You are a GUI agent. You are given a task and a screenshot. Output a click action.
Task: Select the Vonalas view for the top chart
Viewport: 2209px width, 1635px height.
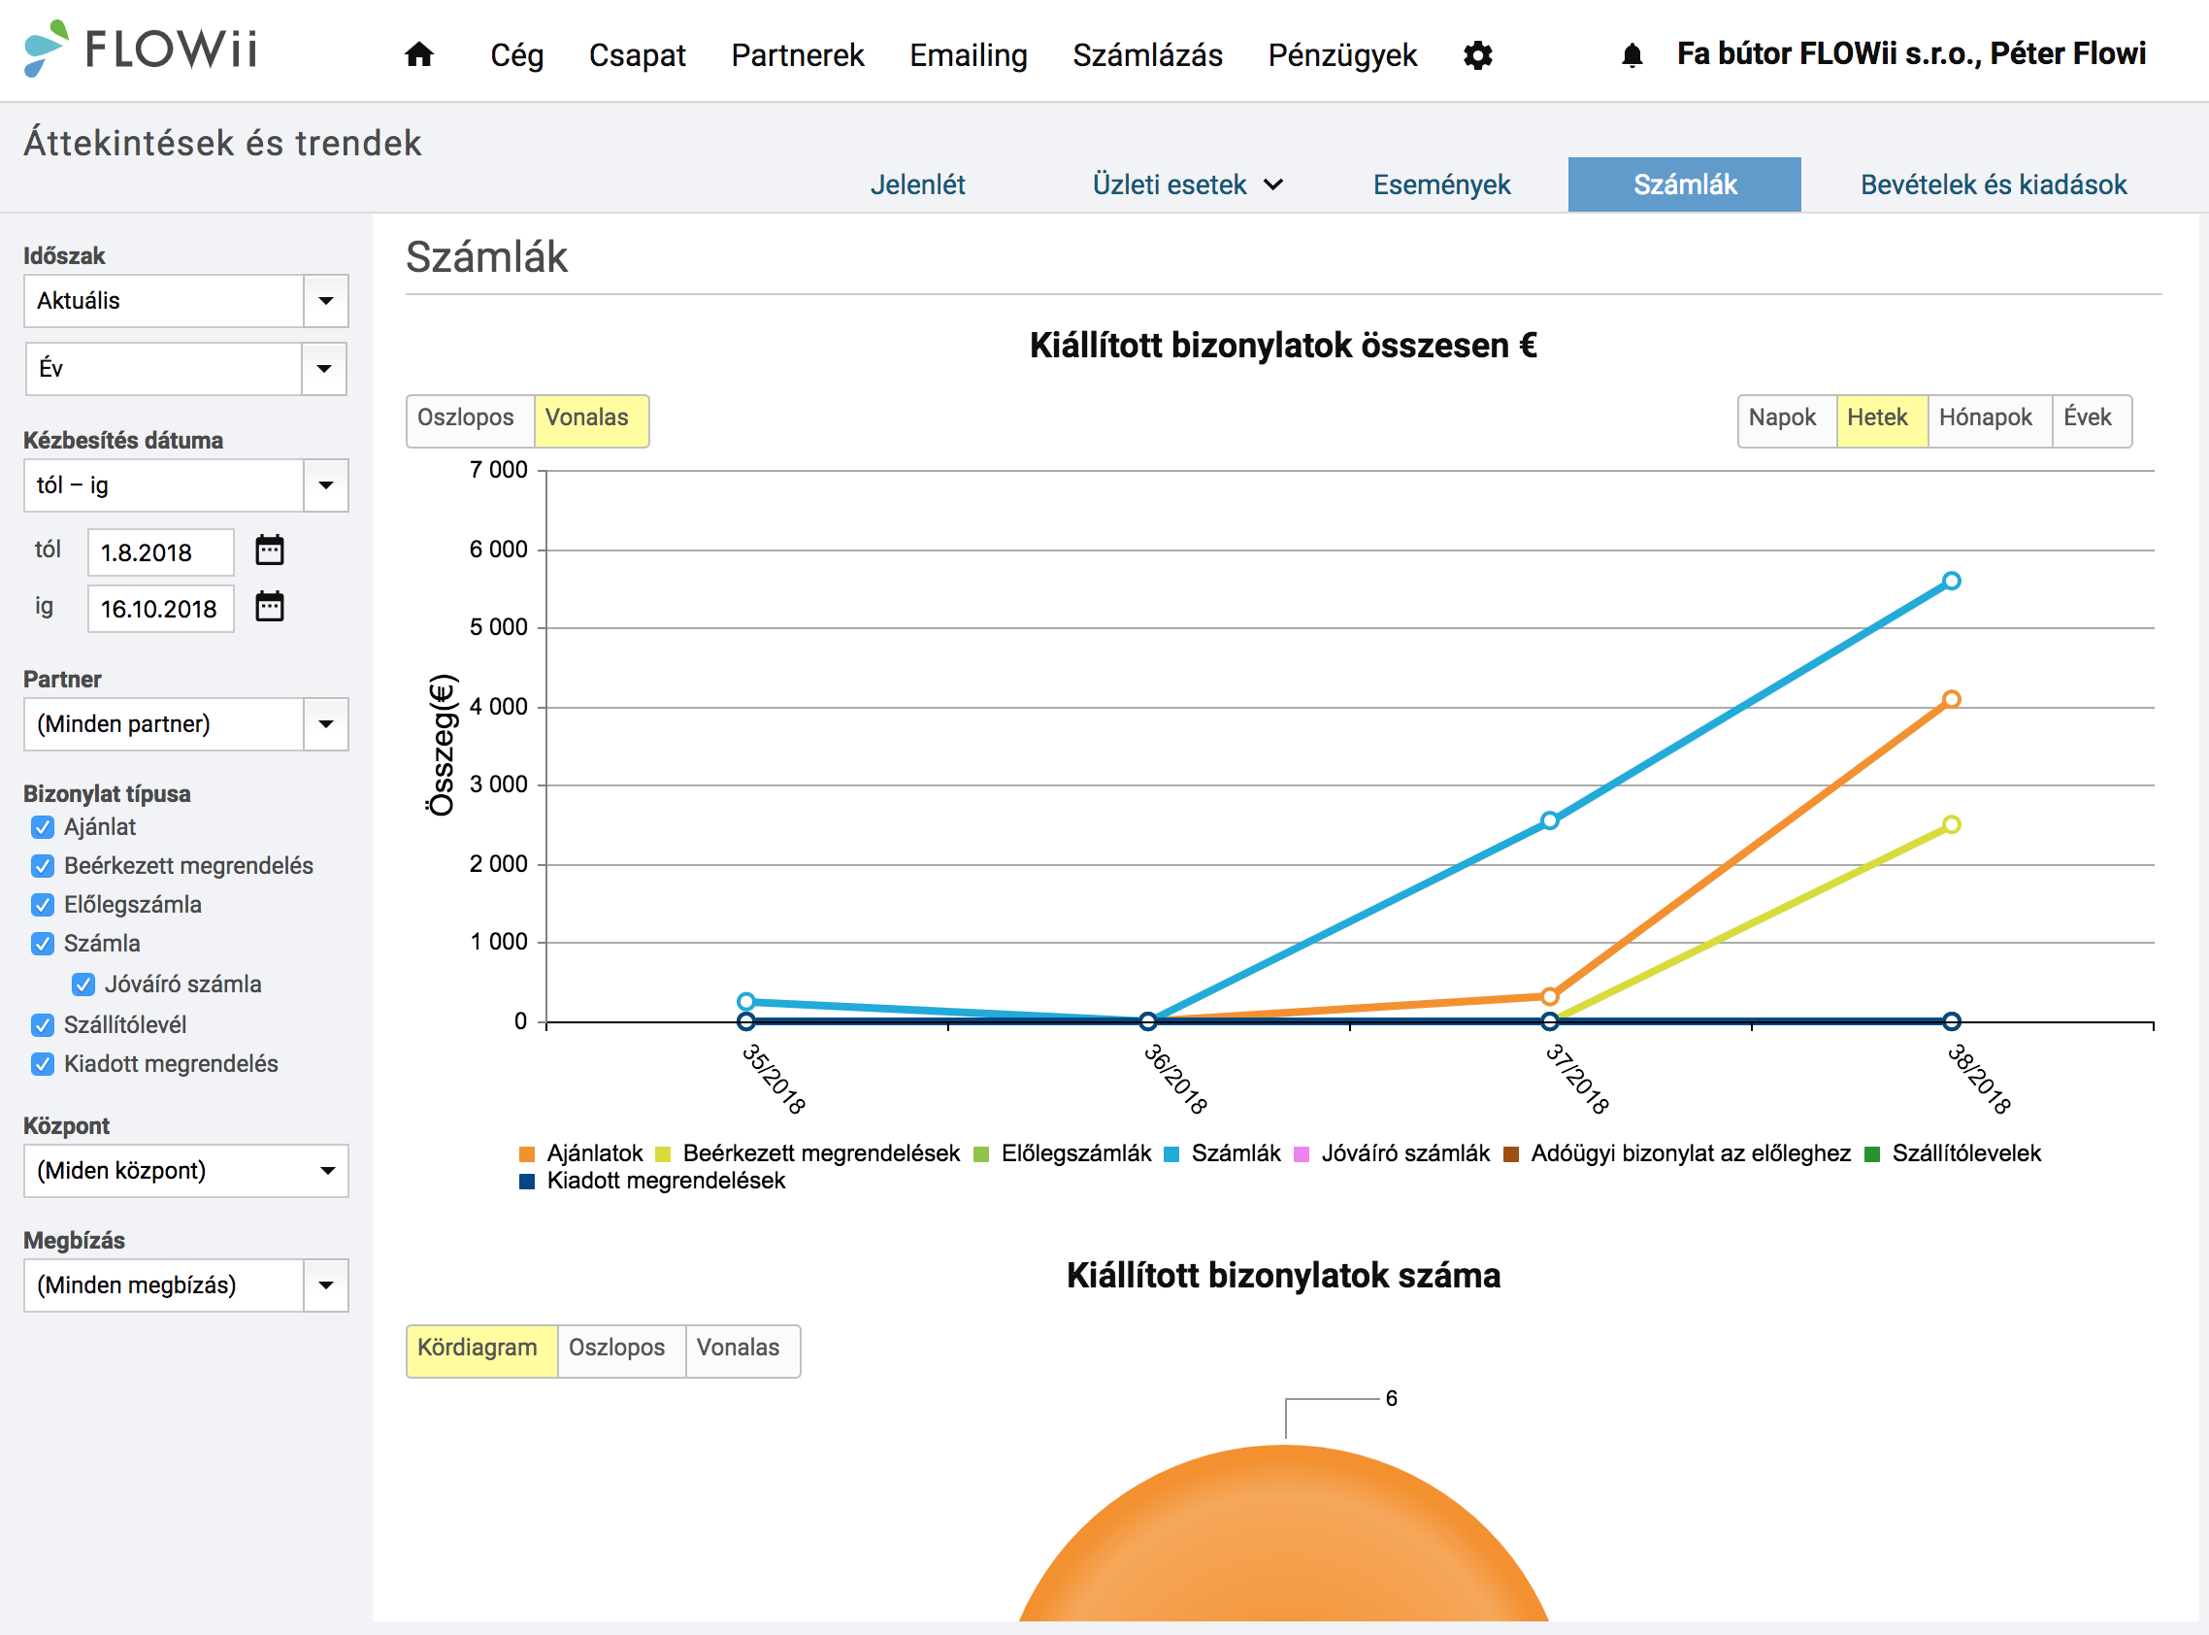592,420
